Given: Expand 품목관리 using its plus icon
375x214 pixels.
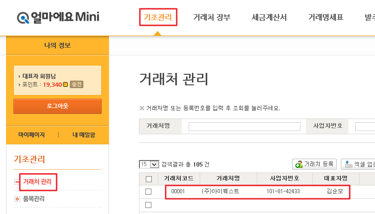Looking at the screenshot, I should (17, 199).
